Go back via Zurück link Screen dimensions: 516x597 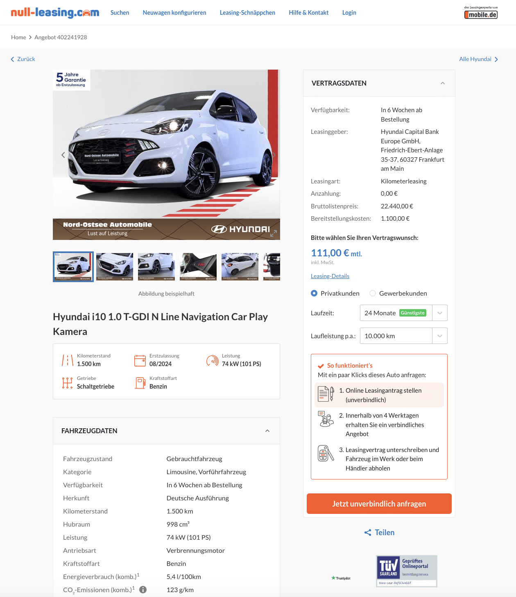pyautogui.click(x=23, y=59)
